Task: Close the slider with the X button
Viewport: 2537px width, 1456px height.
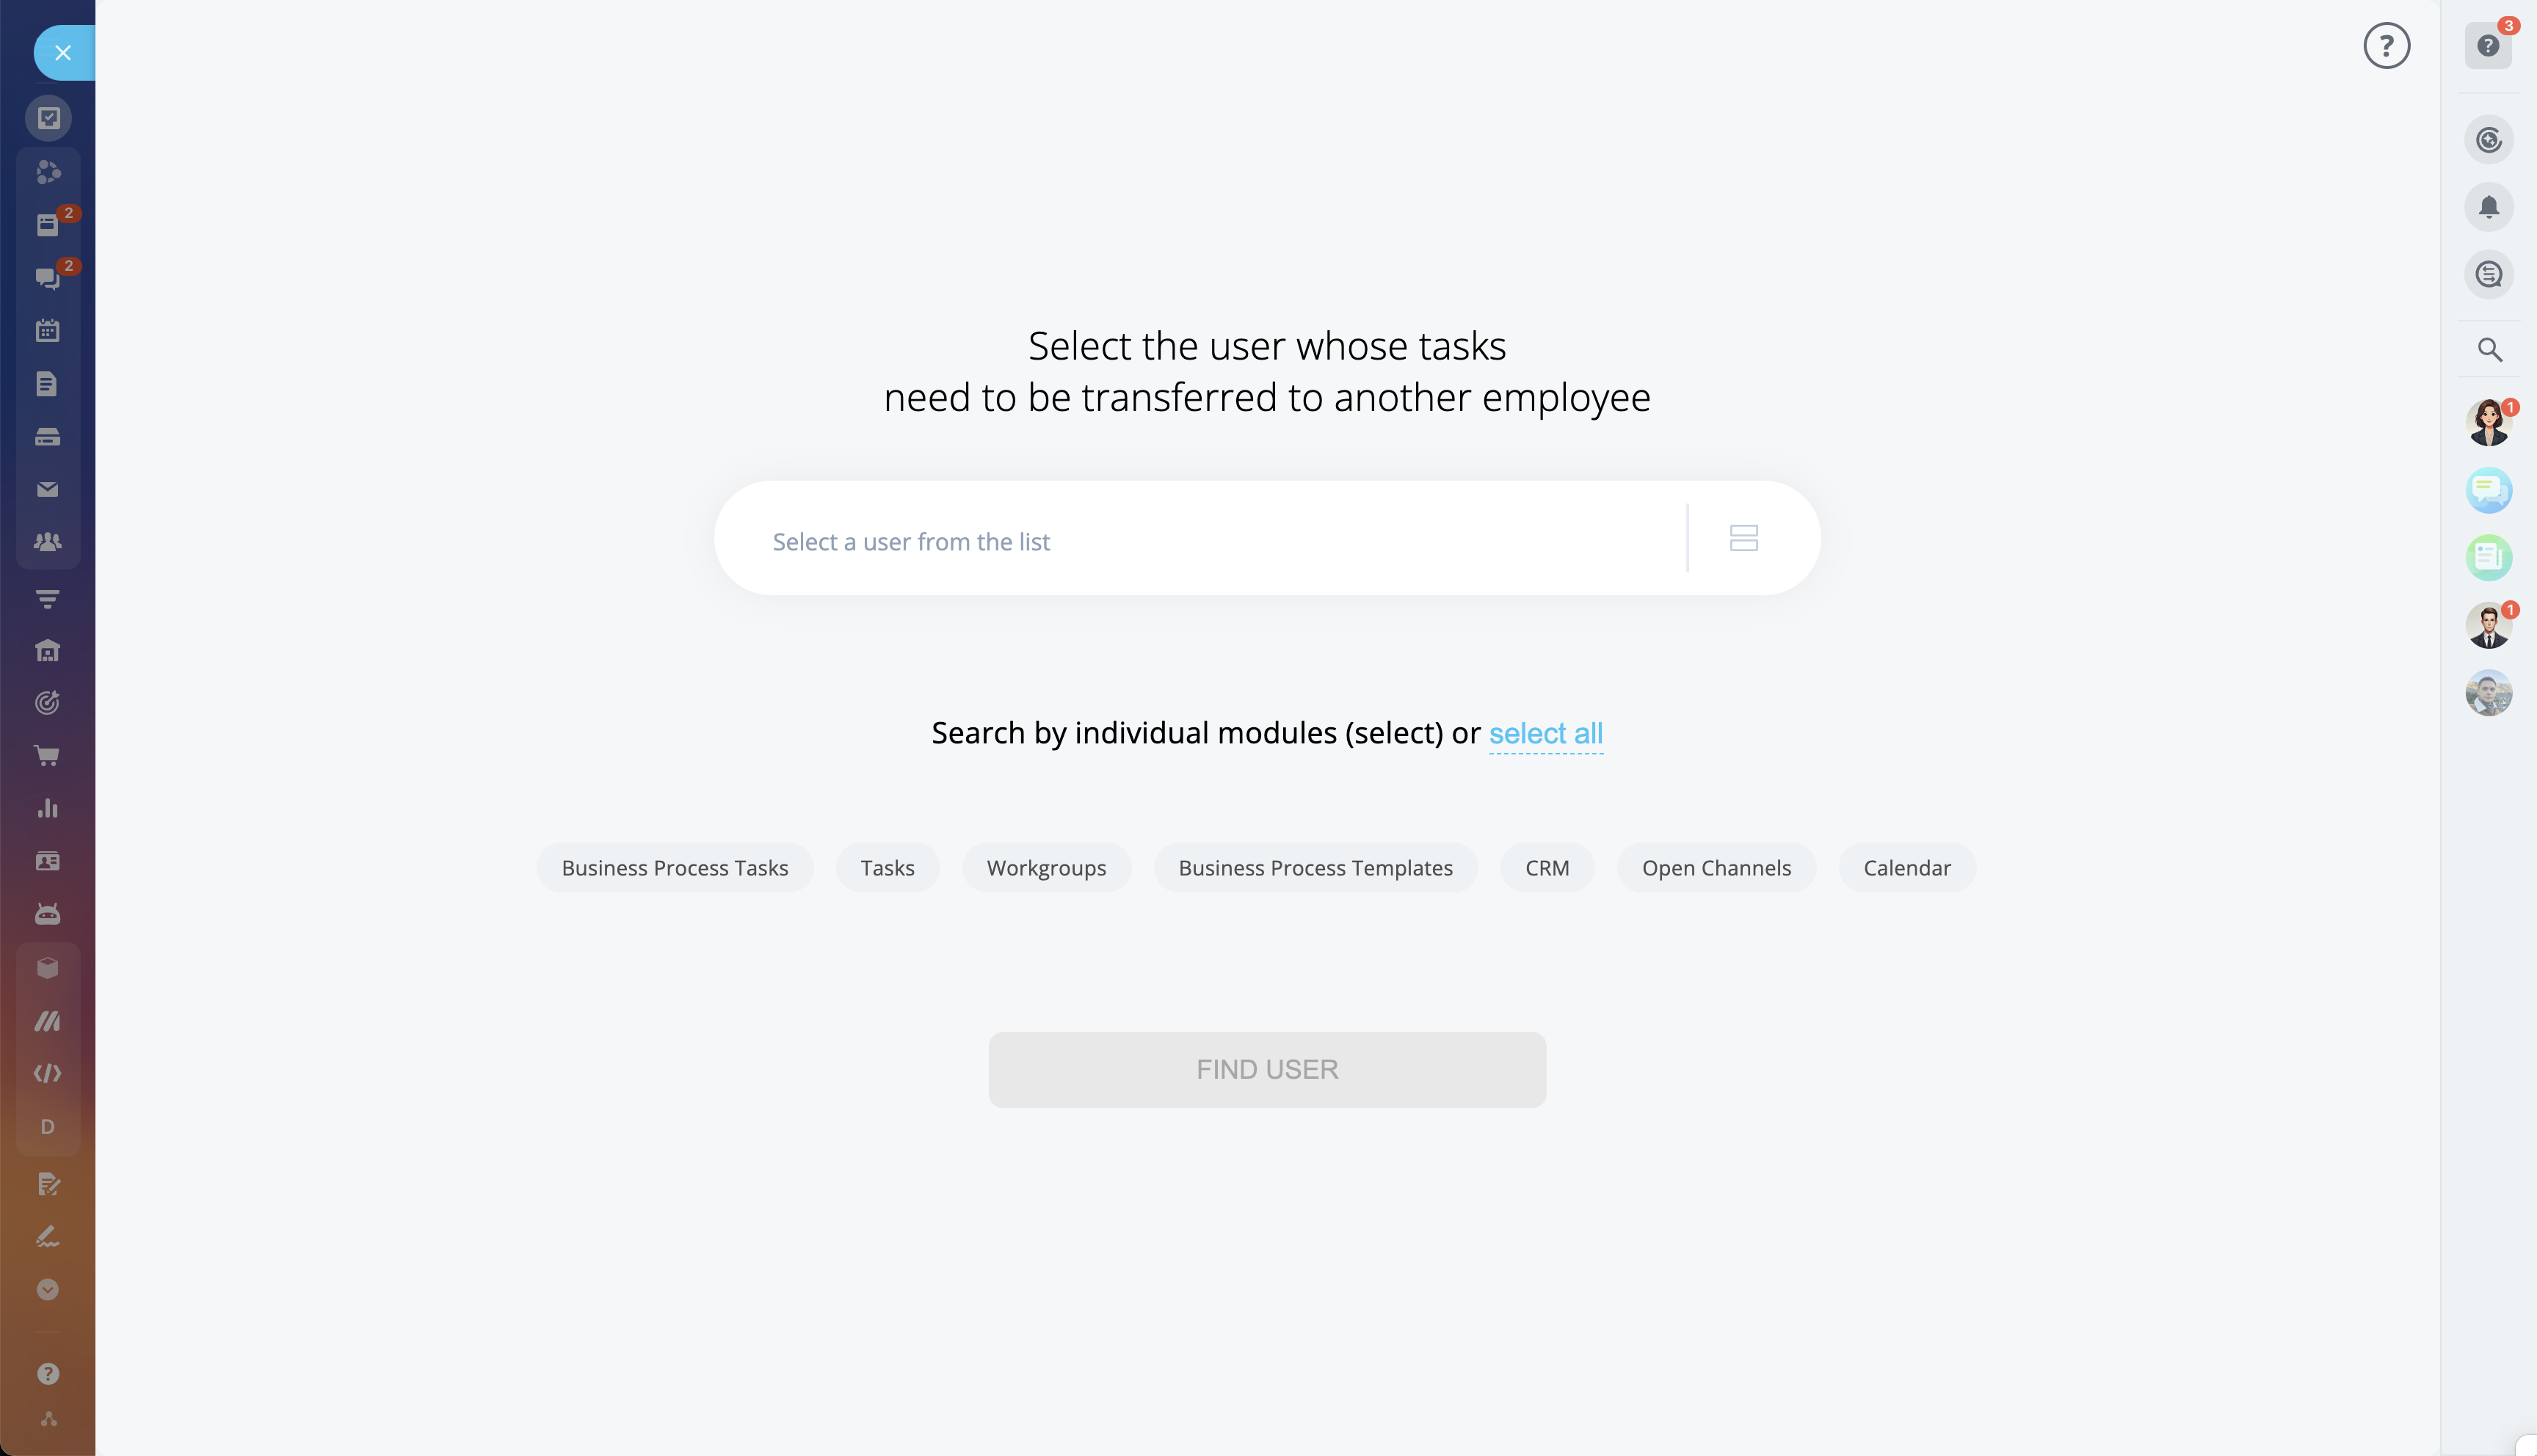Action: point(63,53)
